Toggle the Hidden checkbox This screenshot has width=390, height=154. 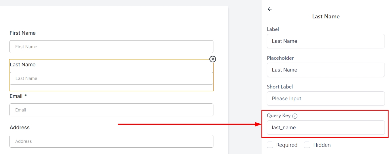tap(307, 145)
